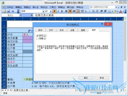Expand the Font Color dropdown arrow
The image size is (128, 96).
click(x=123, y=11)
